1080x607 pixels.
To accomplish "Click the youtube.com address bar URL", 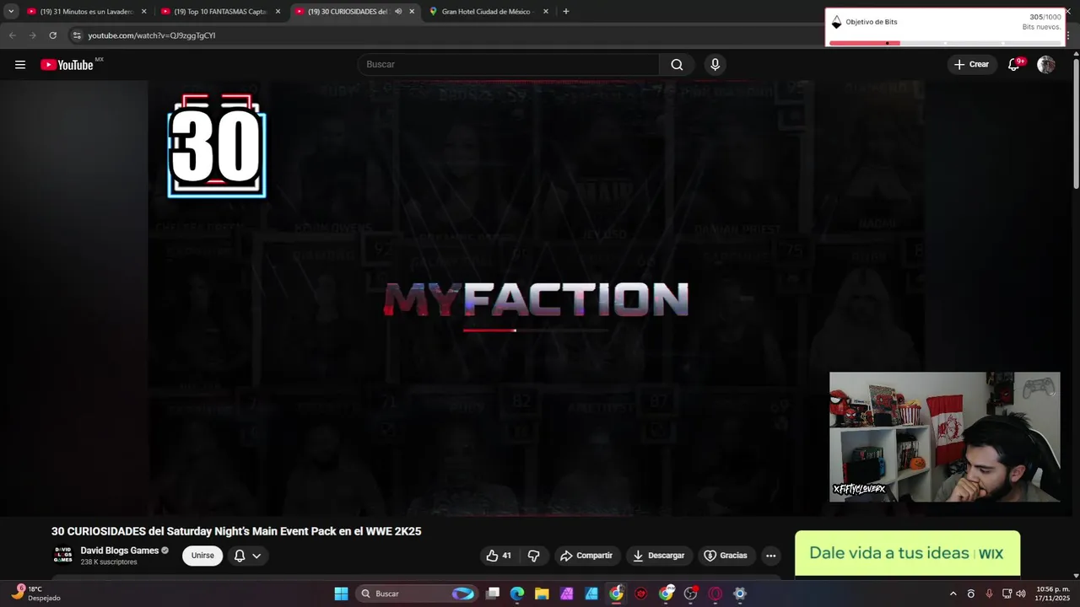I will click(x=152, y=35).
